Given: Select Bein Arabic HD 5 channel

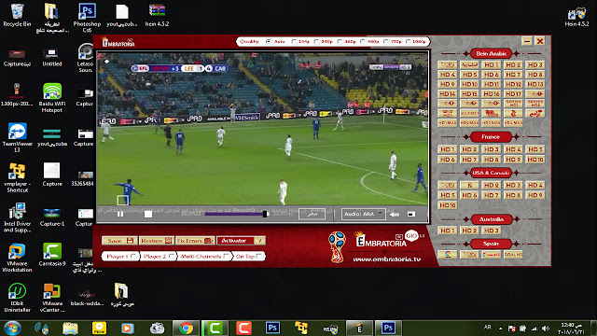Looking at the screenshot, I should pos(469,75).
